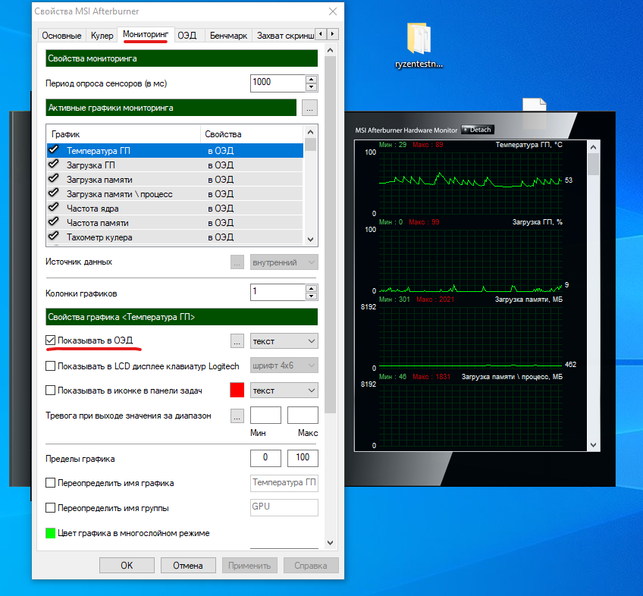
Task: Toggle checkmark for Частота ядра graph
Action: [x=54, y=208]
